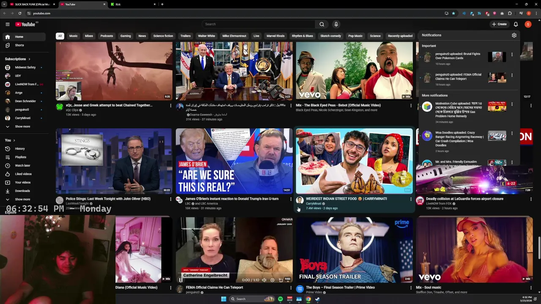Open Windows Start menu

224,299
